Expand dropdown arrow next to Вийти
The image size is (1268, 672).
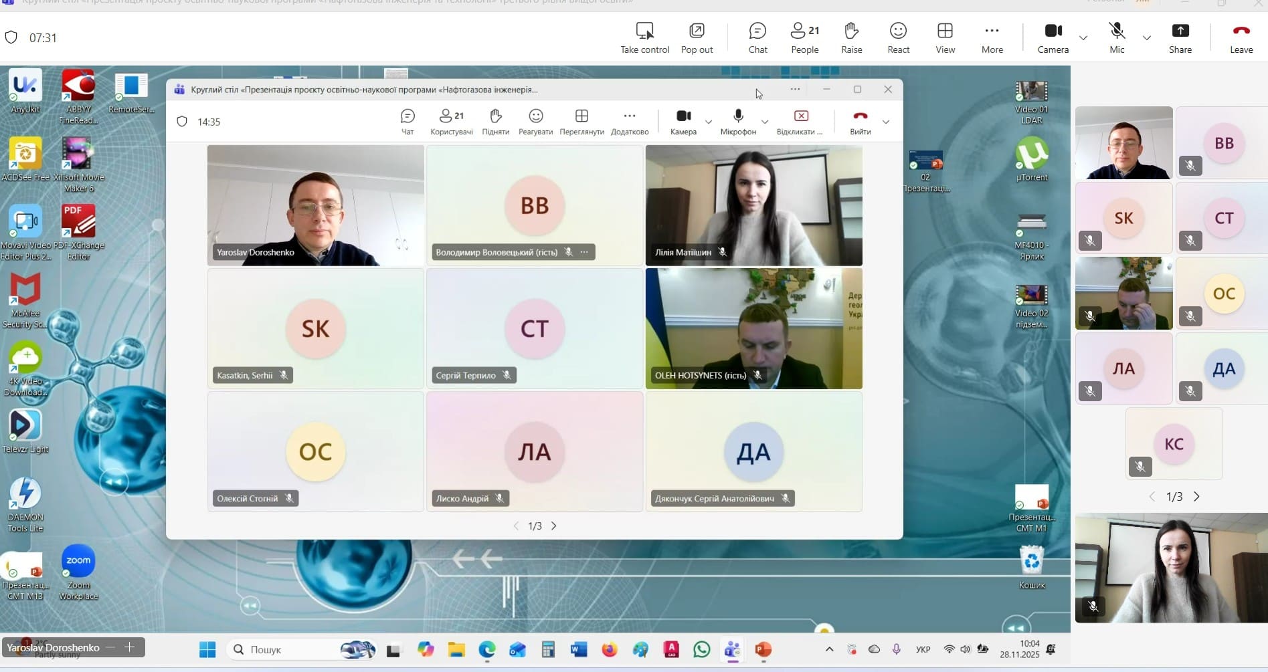point(886,122)
